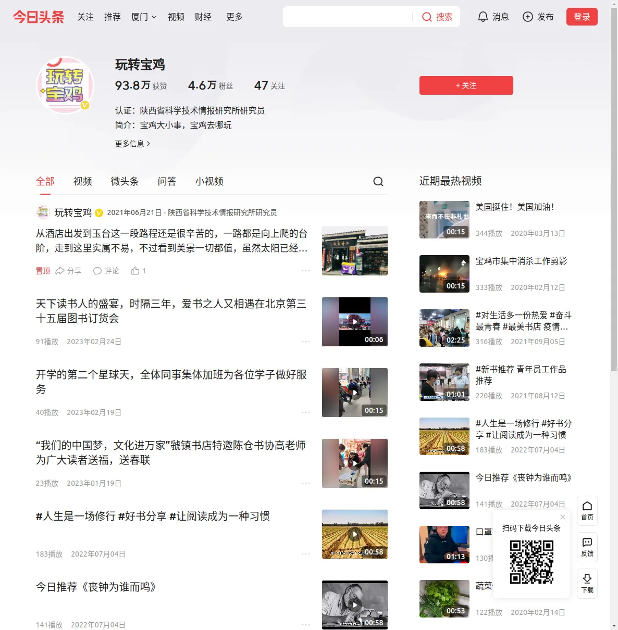Open the more options dots on 我们的中国梦 post

pos(306,483)
